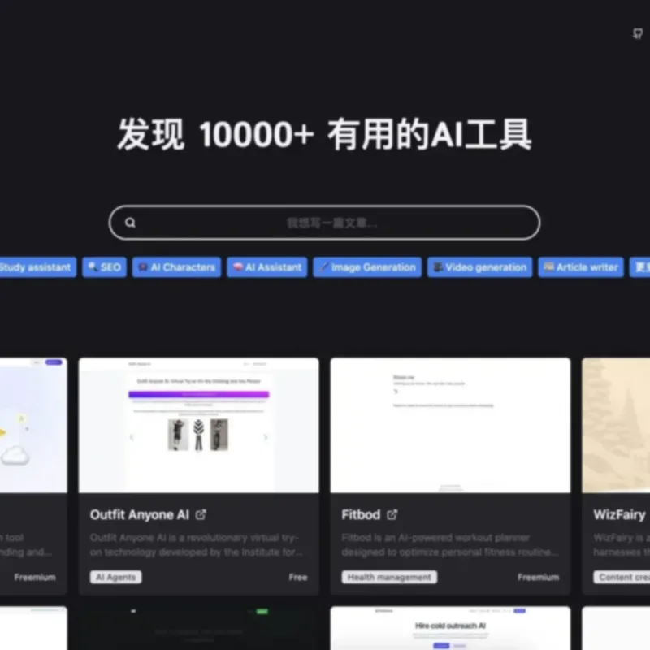Click the GitHub icon at top right
The width and height of the screenshot is (650, 650).
[638, 33]
